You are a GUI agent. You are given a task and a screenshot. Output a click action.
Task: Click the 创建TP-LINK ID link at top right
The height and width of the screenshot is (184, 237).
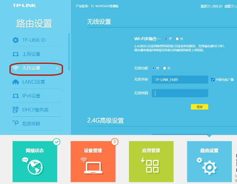pos(231,6)
